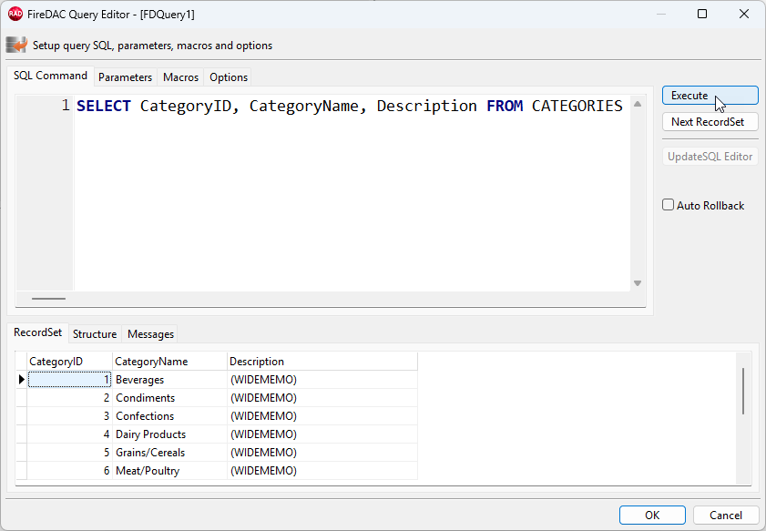
Task: Click CategoryID cell with value 2
Action: [x=69, y=398]
